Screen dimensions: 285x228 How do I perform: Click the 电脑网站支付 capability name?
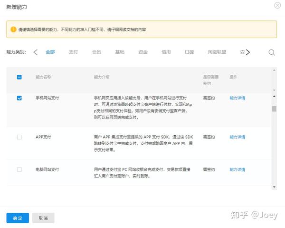(x=47, y=169)
